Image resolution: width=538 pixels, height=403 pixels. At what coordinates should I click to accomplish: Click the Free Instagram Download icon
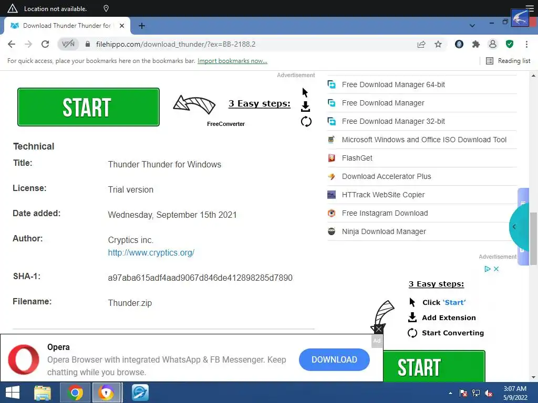(x=332, y=213)
